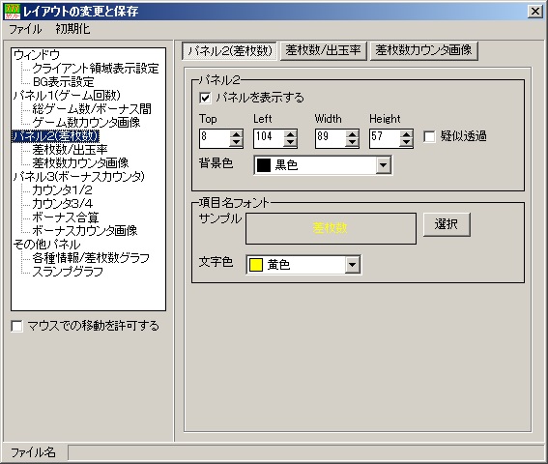Decrease the Left value with down arrow

click(x=290, y=143)
